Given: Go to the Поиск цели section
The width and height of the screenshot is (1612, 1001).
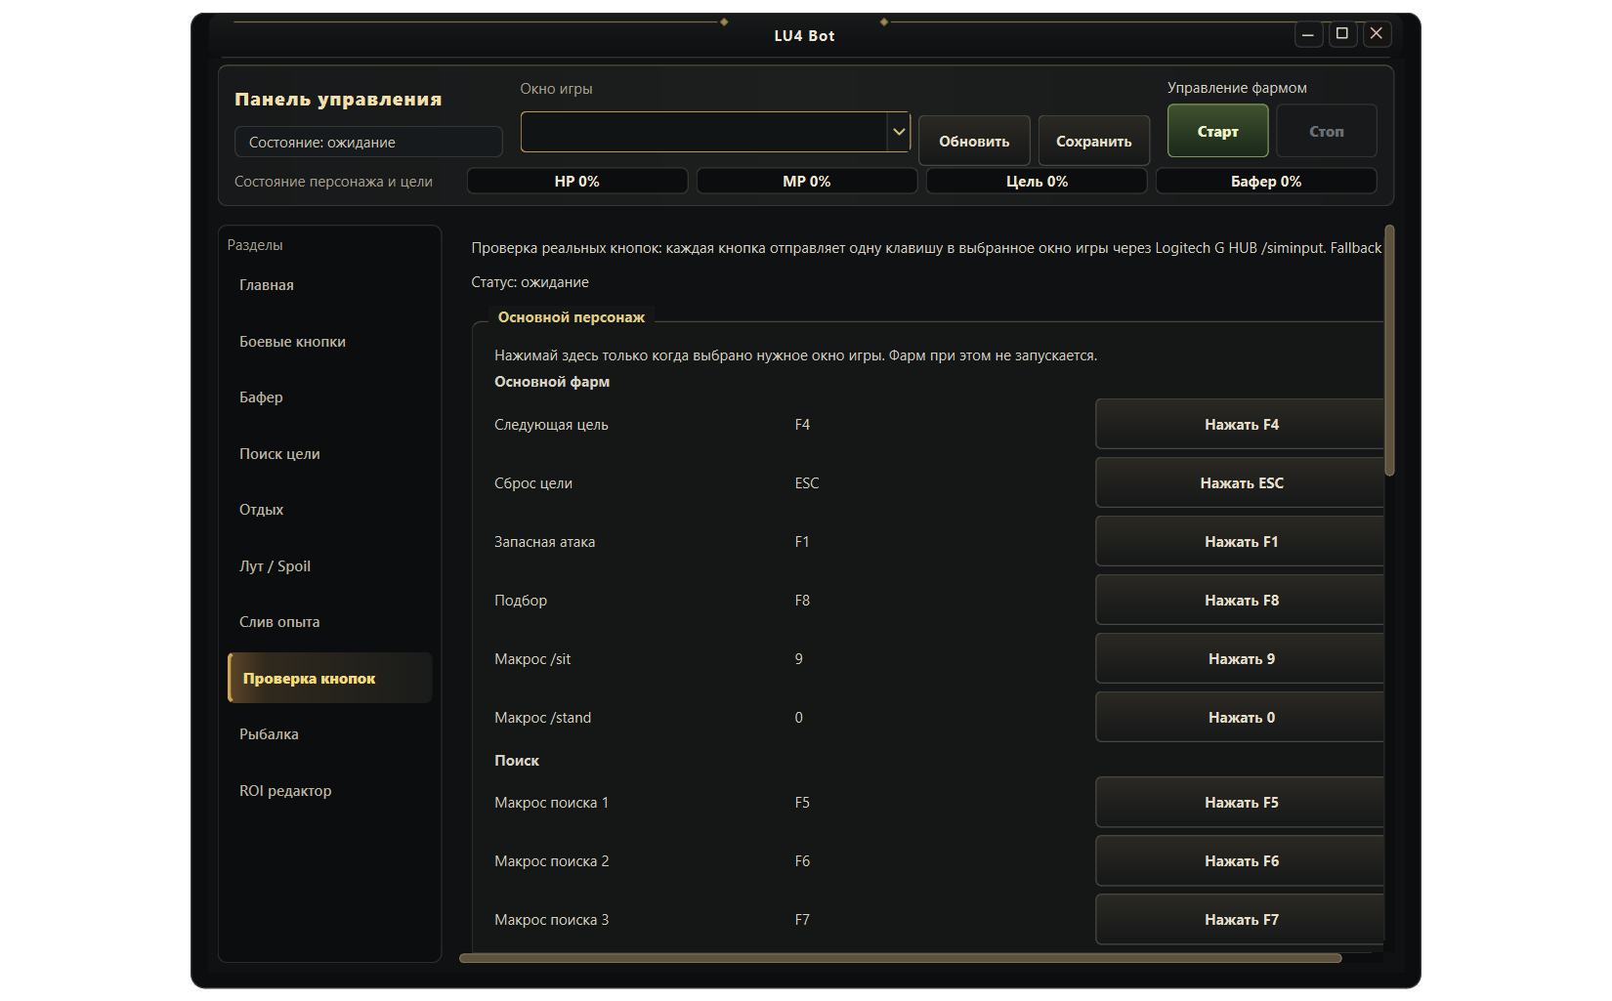Looking at the screenshot, I should pos(329,454).
